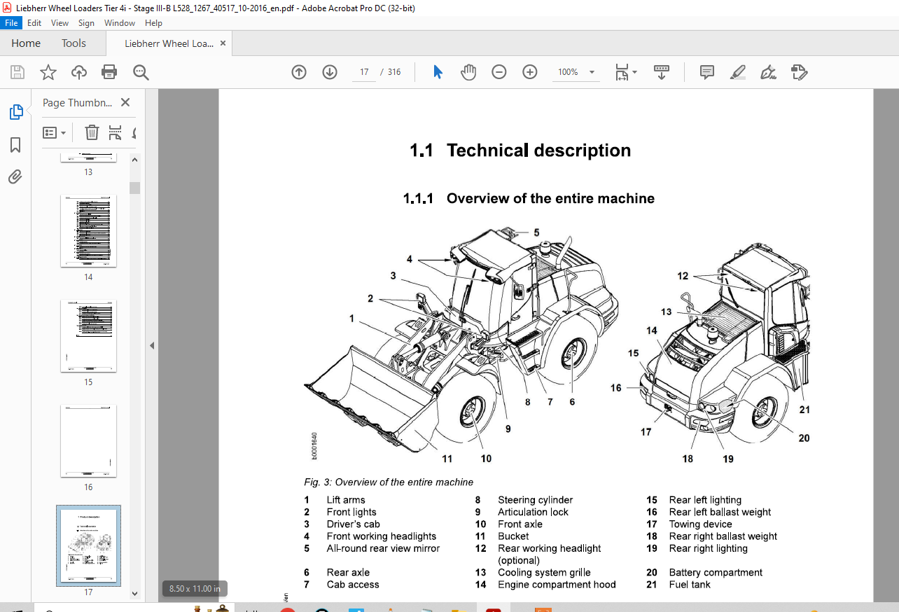Open the View menu
The width and height of the screenshot is (899, 612).
[x=60, y=23]
